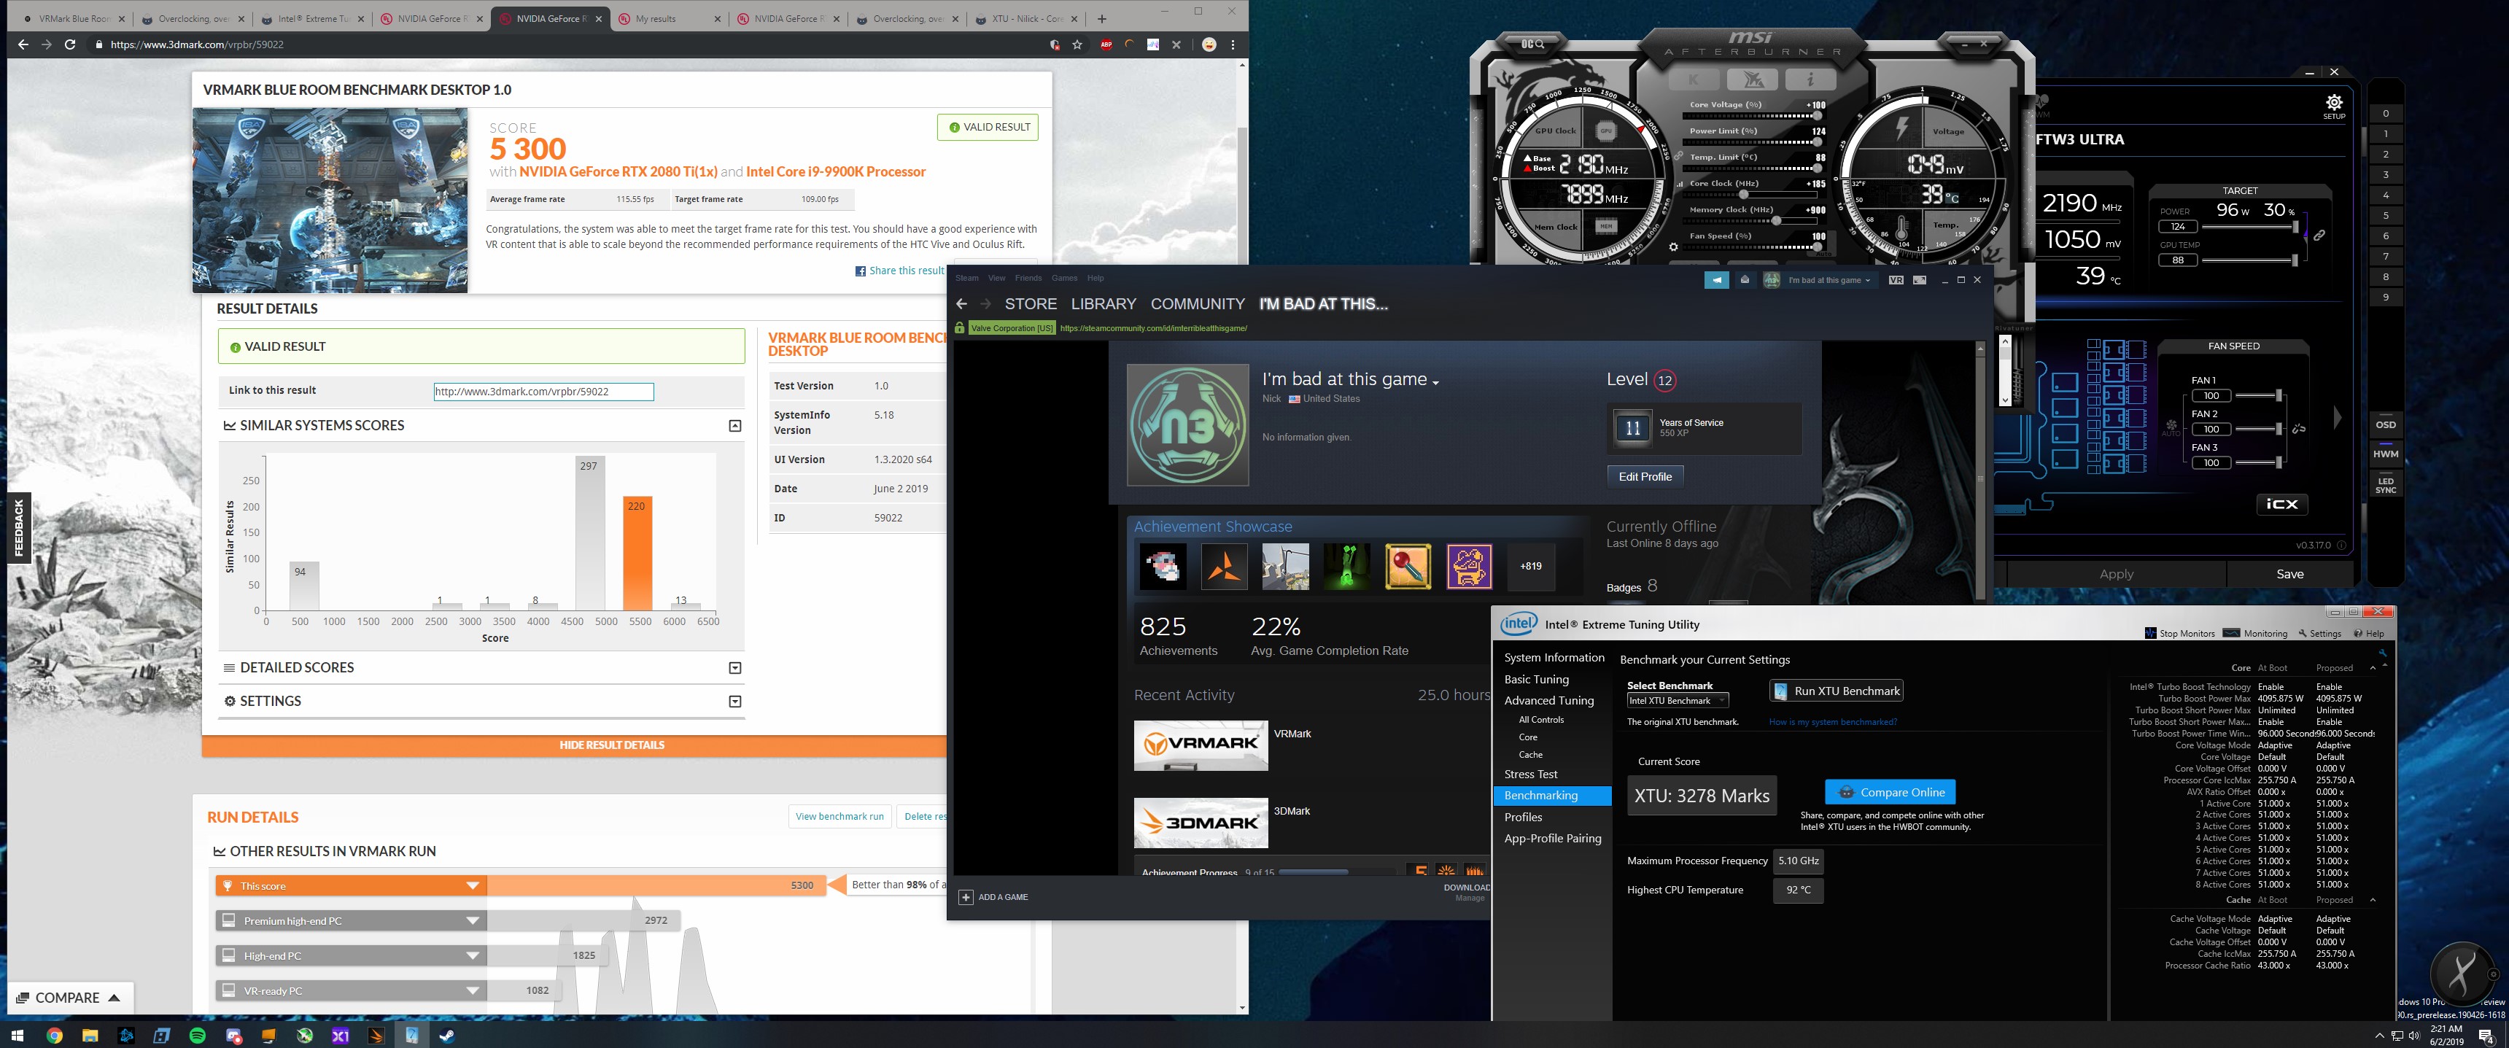Viewport: 2509px width, 1048px height.
Task: Click the +819 achievements tile in Steam
Action: pos(1531,566)
